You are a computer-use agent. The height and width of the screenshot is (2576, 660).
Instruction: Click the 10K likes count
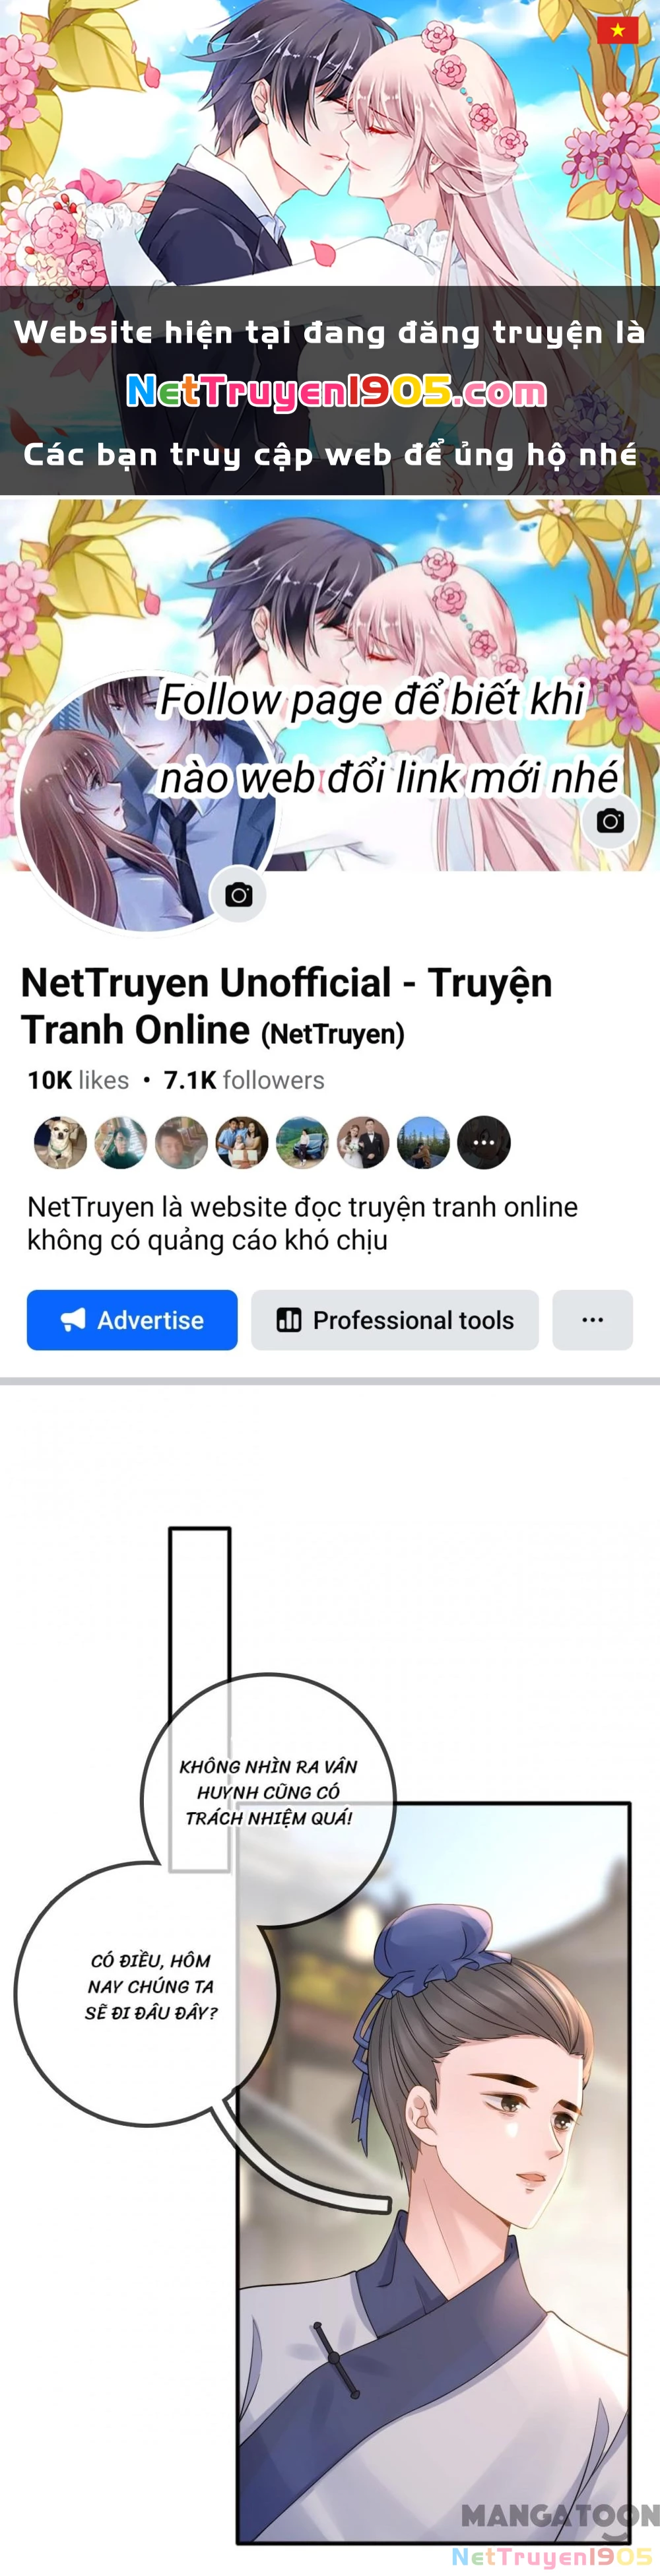78,1080
